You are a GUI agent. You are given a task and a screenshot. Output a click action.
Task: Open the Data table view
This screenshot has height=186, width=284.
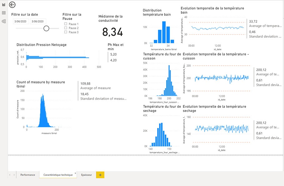(x=4, y=13)
